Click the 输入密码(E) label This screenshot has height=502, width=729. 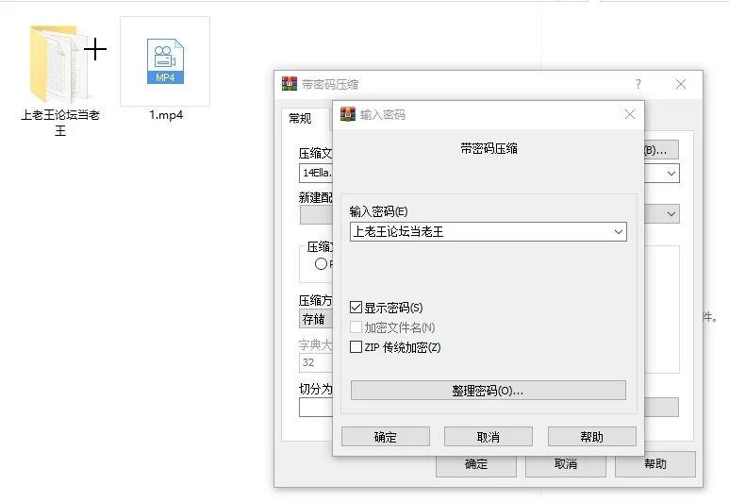[378, 211]
